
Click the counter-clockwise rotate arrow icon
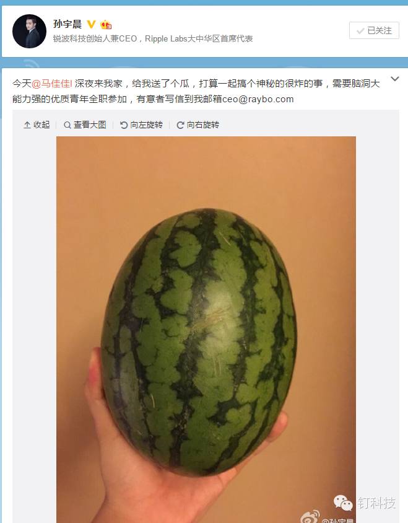pos(124,125)
